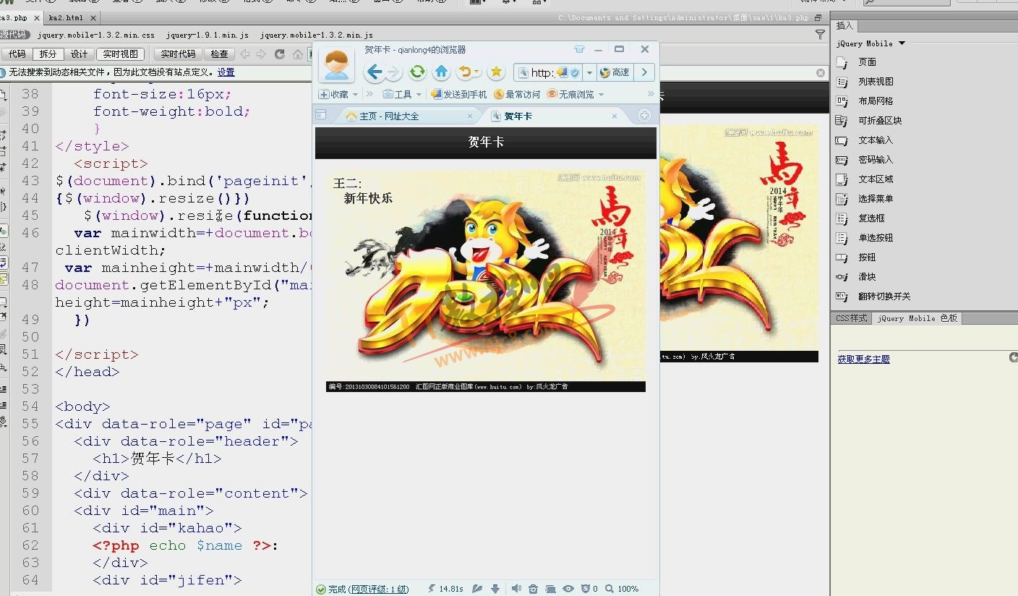This screenshot has width=1018, height=596.
Task: Click the Dreamweaver live view refresh icon
Action: [280, 54]
